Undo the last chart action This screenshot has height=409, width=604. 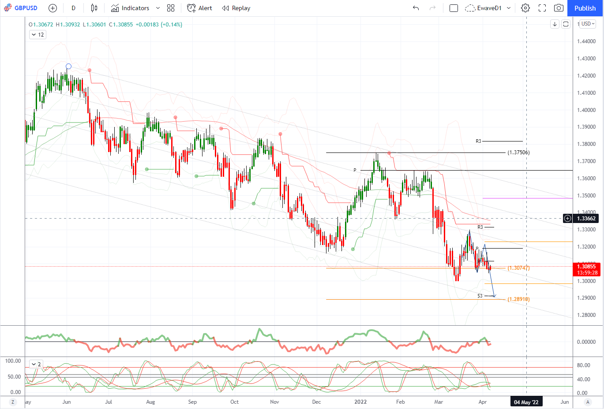[416, 8]
